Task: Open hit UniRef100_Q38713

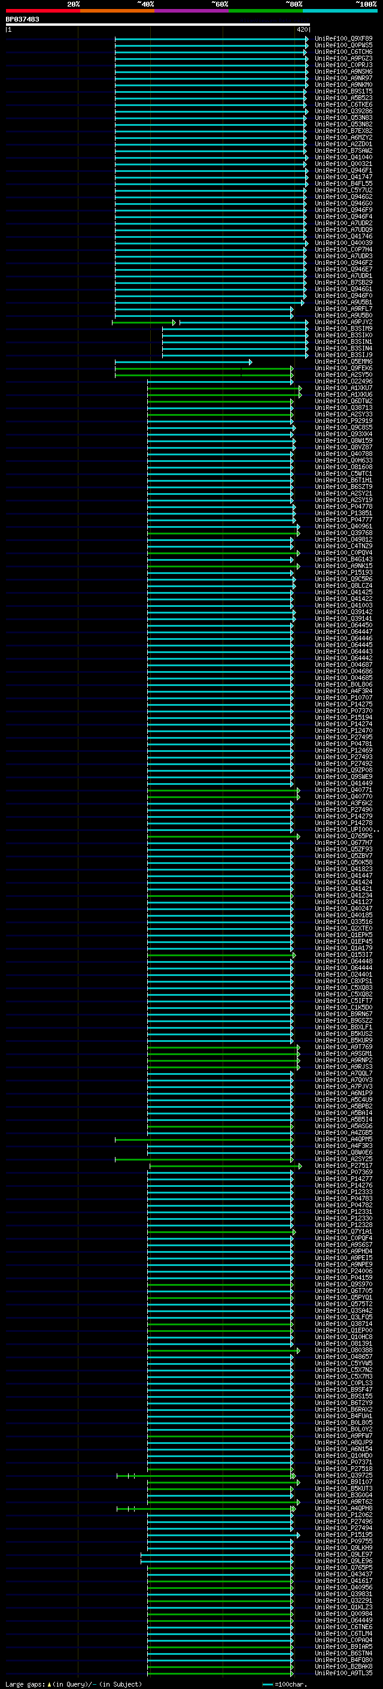Action: point(344,408)
